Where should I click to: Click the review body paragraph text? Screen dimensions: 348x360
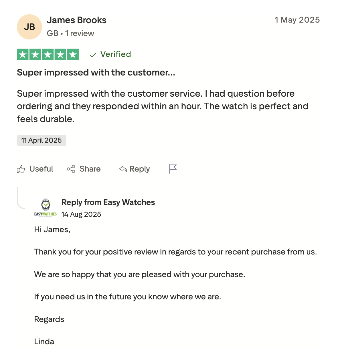click(162, 106)
